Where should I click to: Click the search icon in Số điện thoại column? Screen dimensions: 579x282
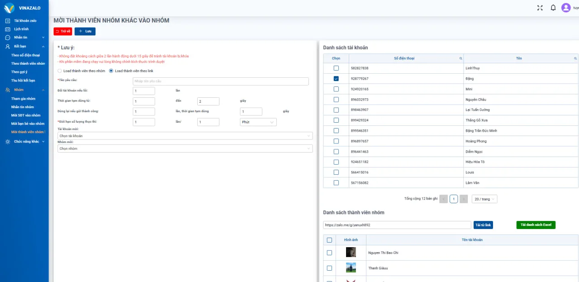click(460, 58)
